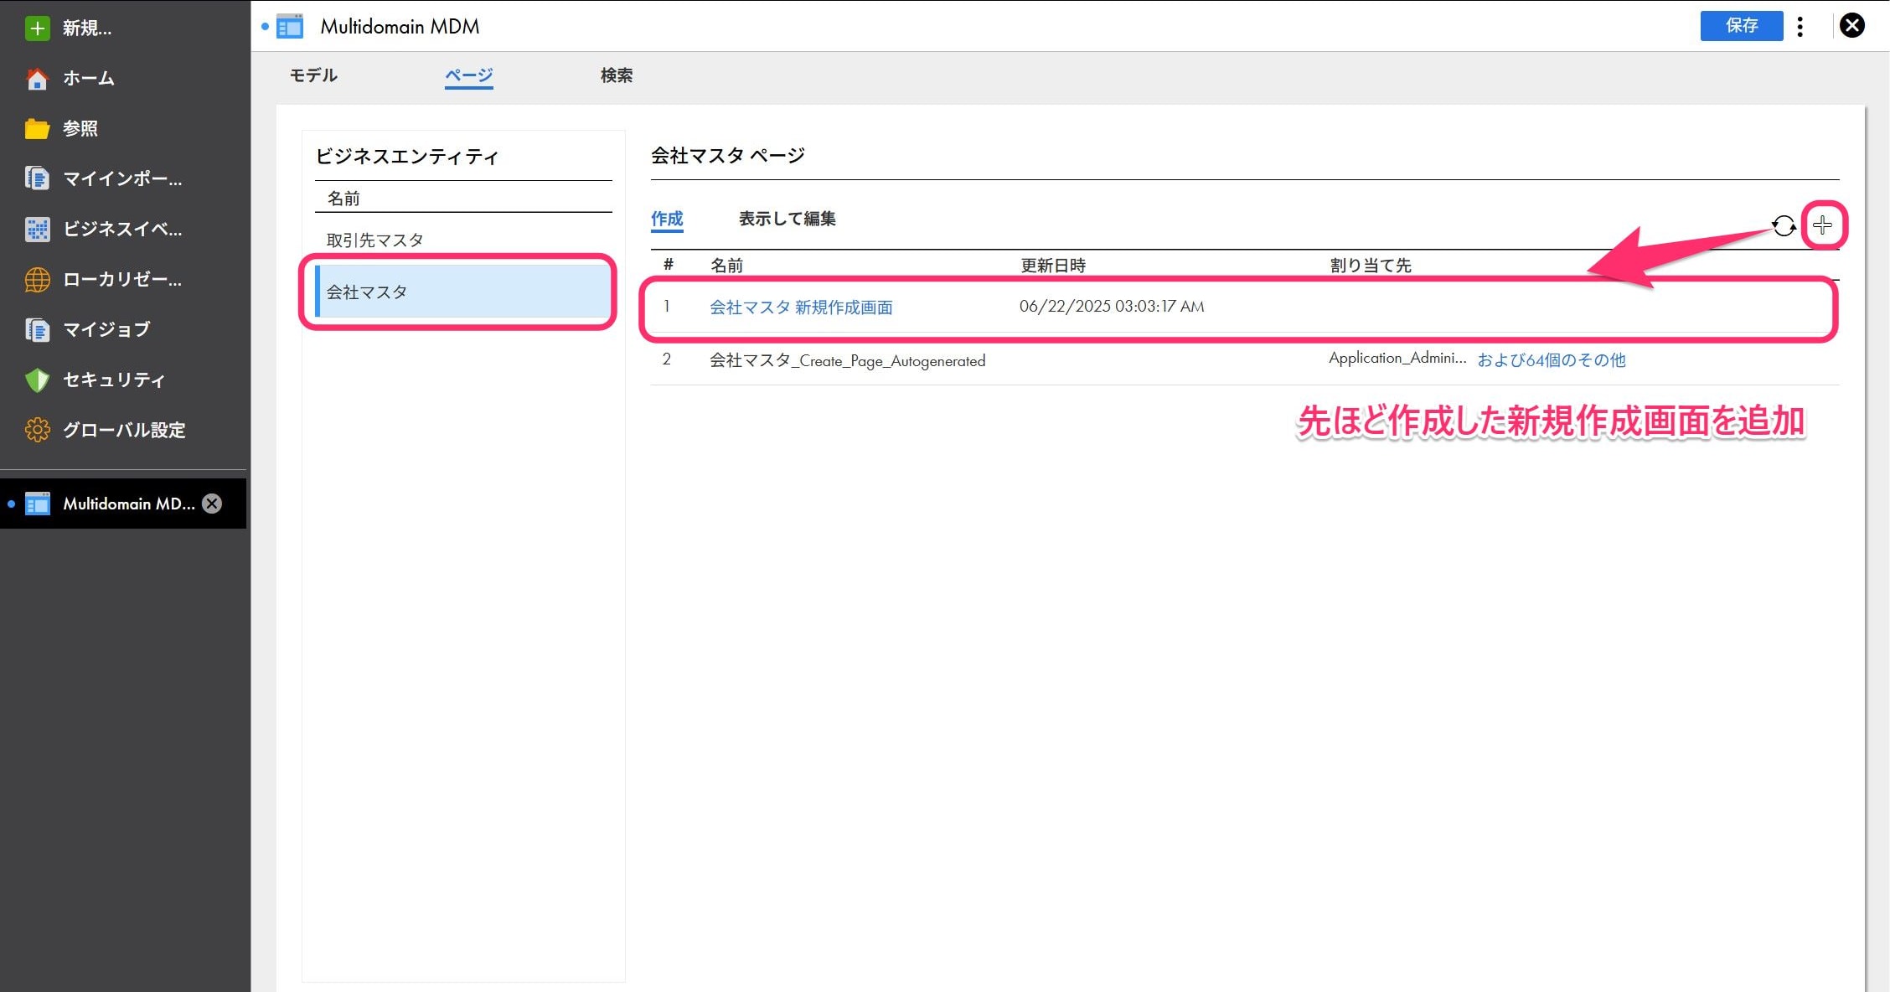
Task: Click the Multidomain MD... sidebar tab icon
Action: (38, 504)
